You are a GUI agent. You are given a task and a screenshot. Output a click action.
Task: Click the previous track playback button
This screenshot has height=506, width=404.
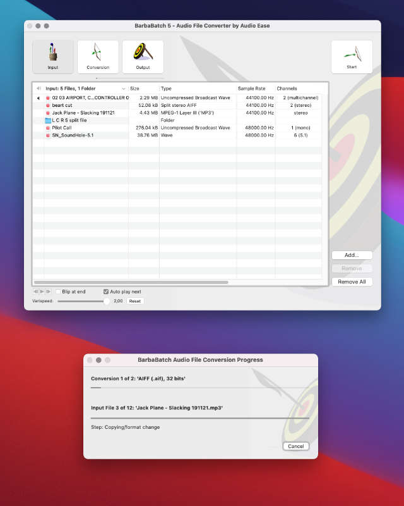coord(36,292)
